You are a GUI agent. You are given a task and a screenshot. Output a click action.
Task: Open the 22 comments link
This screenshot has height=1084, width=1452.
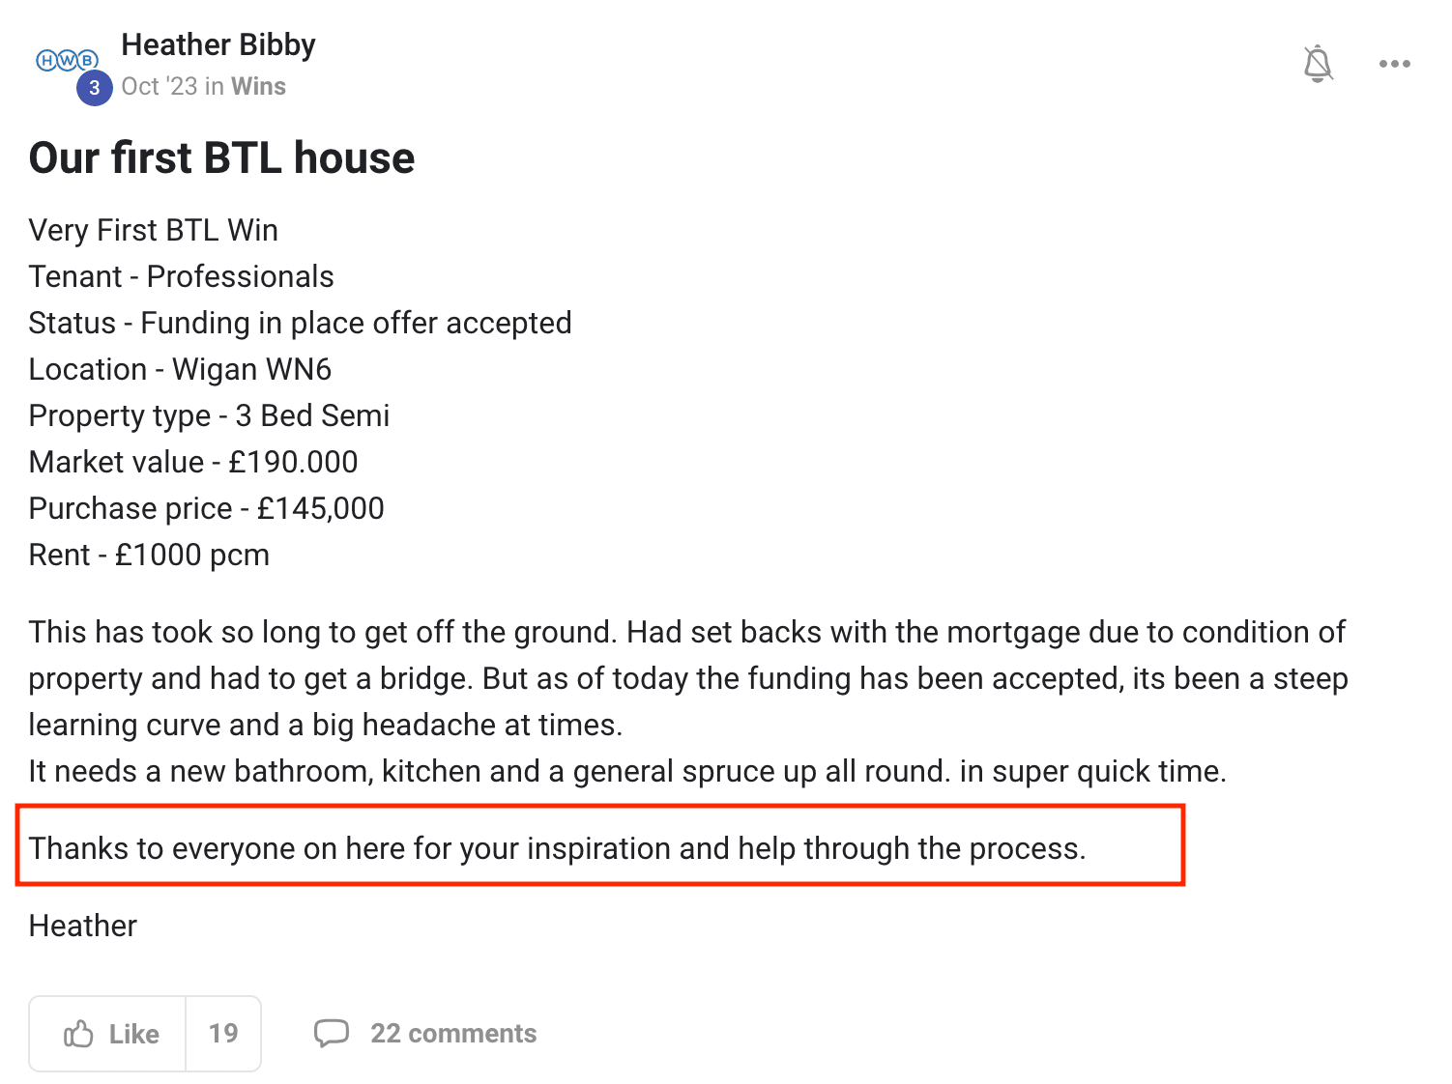[453, 1033]
